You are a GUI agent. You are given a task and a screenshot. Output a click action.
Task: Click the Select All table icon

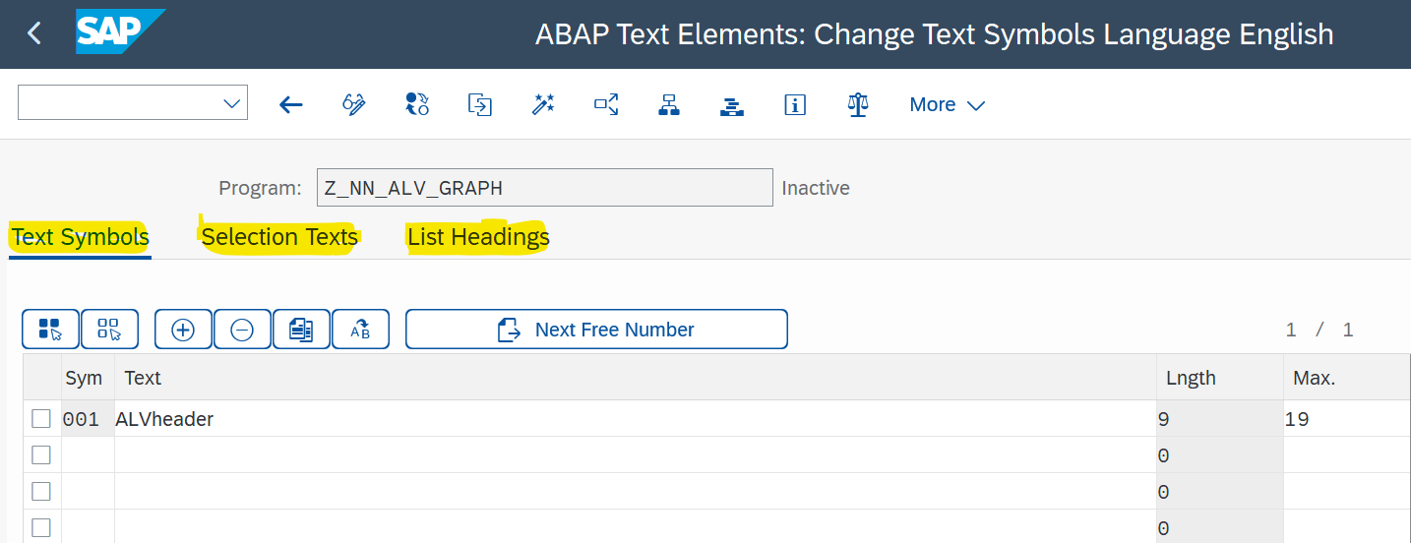point(50,330)
